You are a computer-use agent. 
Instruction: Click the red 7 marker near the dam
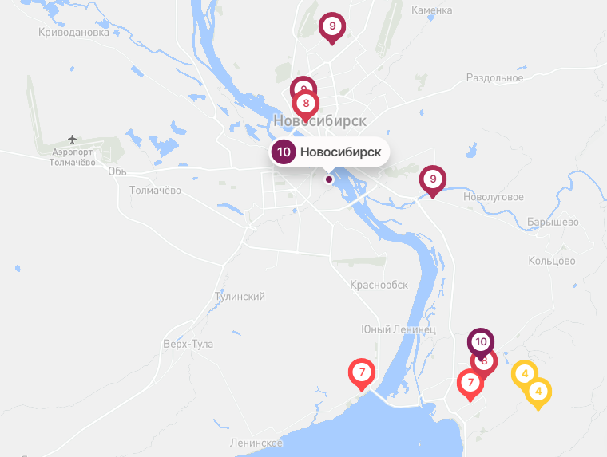pyautogui.click(x=362, y=372)
